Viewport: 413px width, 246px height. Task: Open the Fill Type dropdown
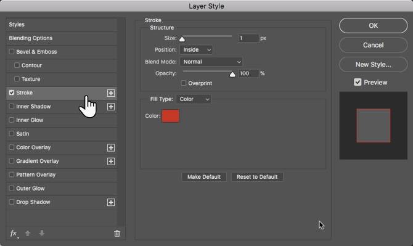click(x=194, y=99)
